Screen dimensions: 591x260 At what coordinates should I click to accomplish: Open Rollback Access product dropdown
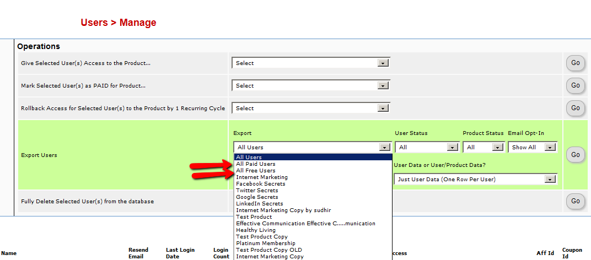[311, 108]
